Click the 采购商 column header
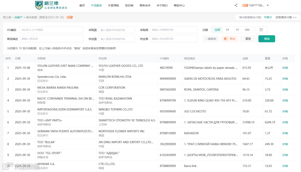 click(41, 58)
